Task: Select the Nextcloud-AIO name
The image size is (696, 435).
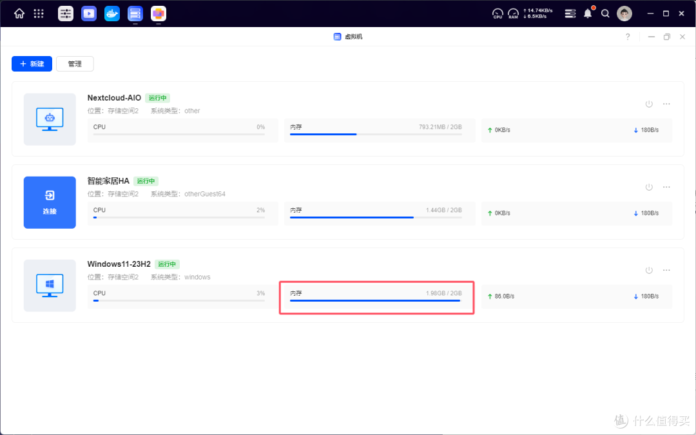Action: coord(114,98)
